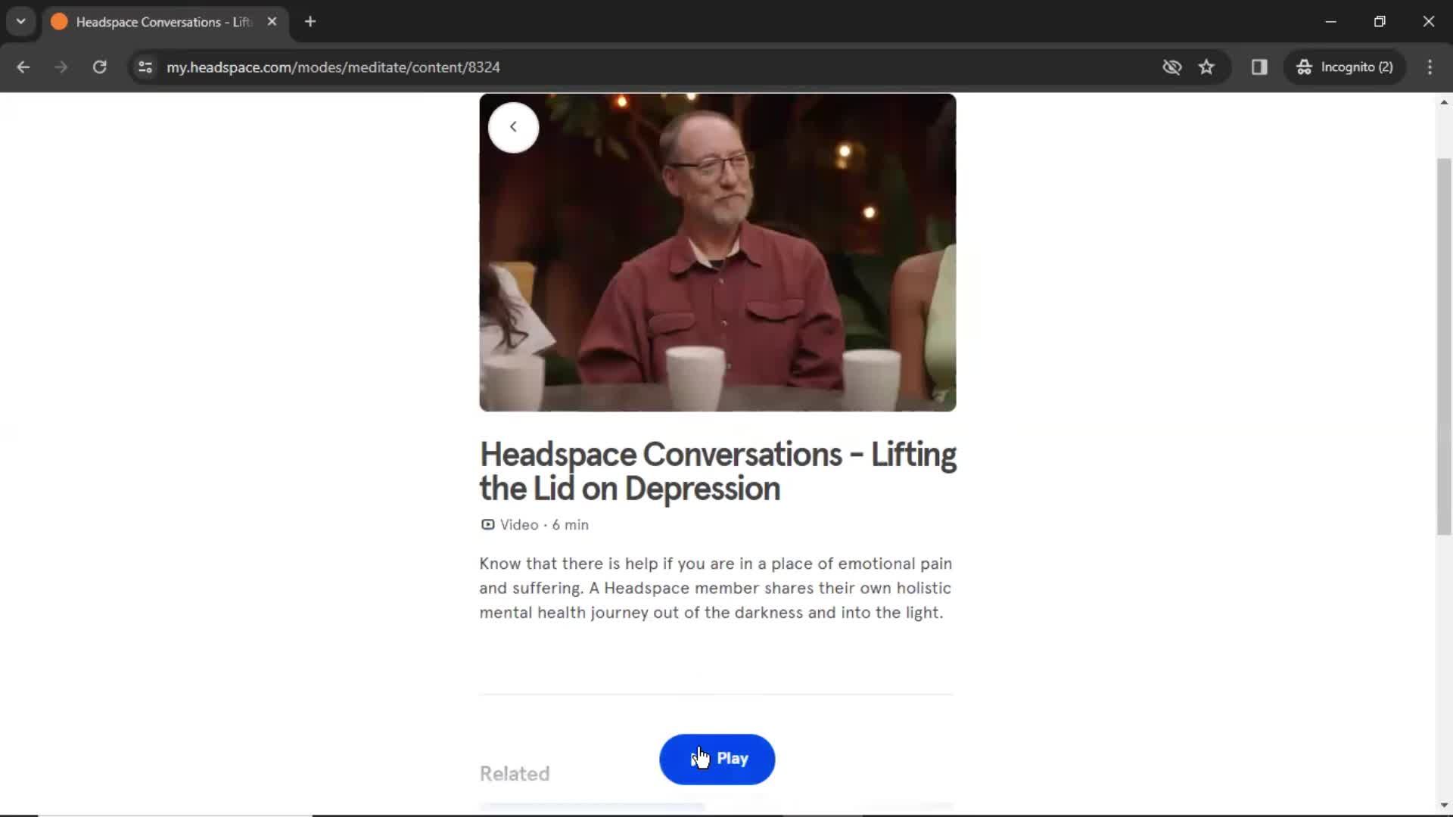Click the third-party cookies blocked eye icon
The width and height of the screenshot is (1453, 817).
pyautogui.click(x=1171, y=67)
